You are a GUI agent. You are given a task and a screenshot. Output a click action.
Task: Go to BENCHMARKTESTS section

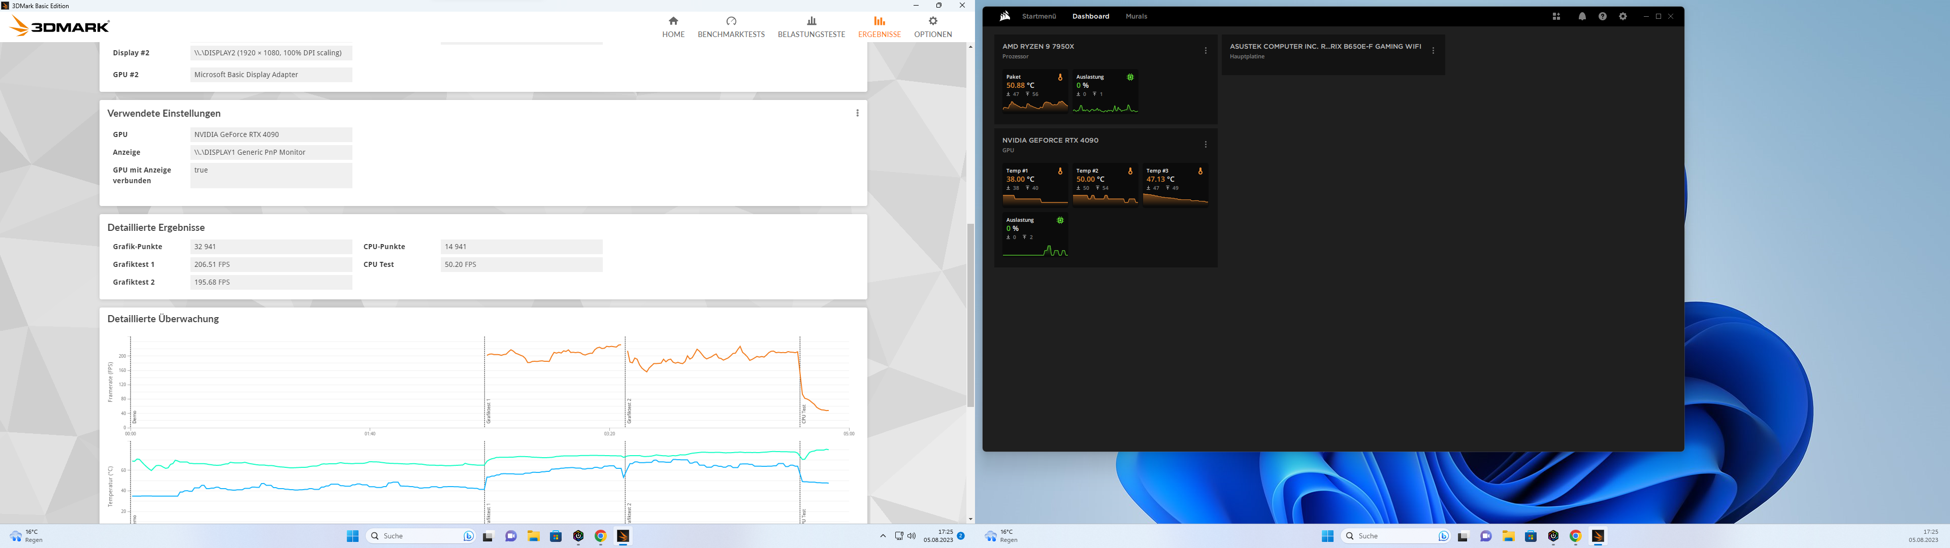pyautogui.click(x=731, y=26)
